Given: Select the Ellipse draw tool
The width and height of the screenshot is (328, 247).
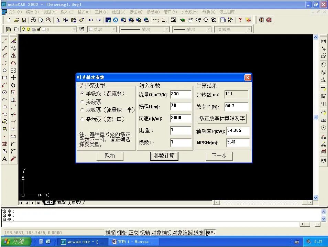Looking at the screenshot, I should (x=4, y=107).
